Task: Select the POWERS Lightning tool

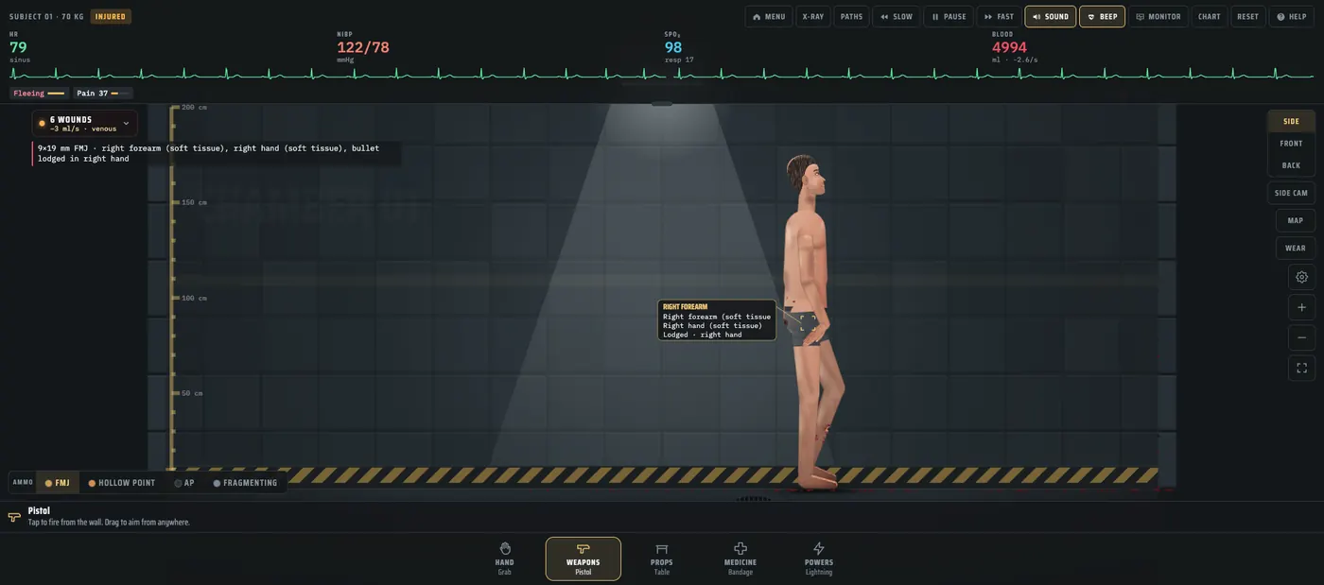Action: 818,559
